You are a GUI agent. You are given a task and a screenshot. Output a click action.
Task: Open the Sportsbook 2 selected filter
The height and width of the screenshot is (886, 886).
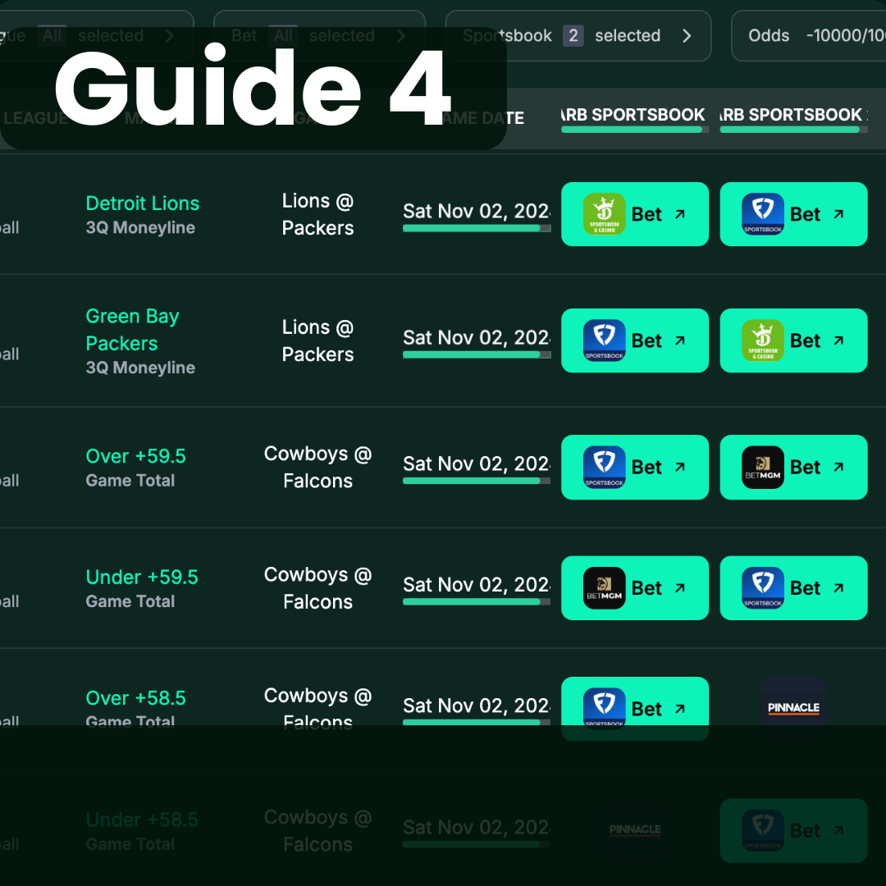(x=578, y=36)
